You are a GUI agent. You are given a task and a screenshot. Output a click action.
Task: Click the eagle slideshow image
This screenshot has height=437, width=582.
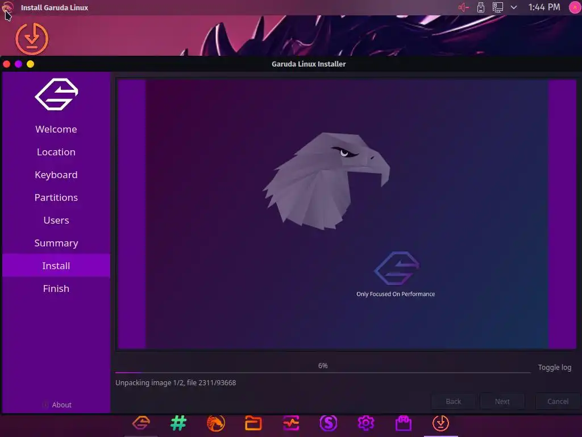pos(327,181)
